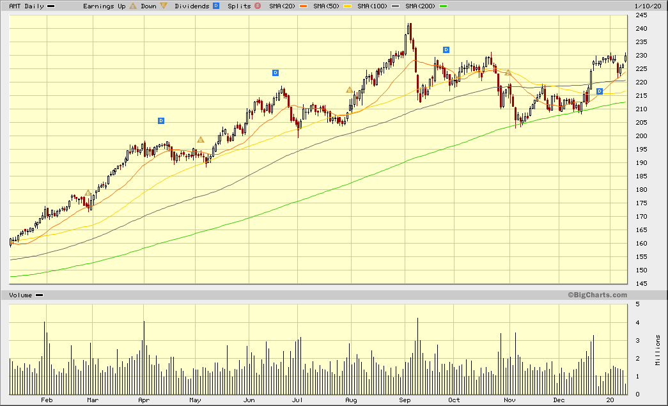Screen dimensions: 668x406
Task: Click the earnings marker in early May
Action: pos(200,139)
